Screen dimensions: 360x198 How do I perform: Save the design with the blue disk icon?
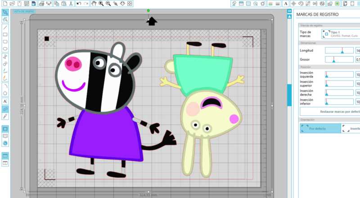(34, 4)
